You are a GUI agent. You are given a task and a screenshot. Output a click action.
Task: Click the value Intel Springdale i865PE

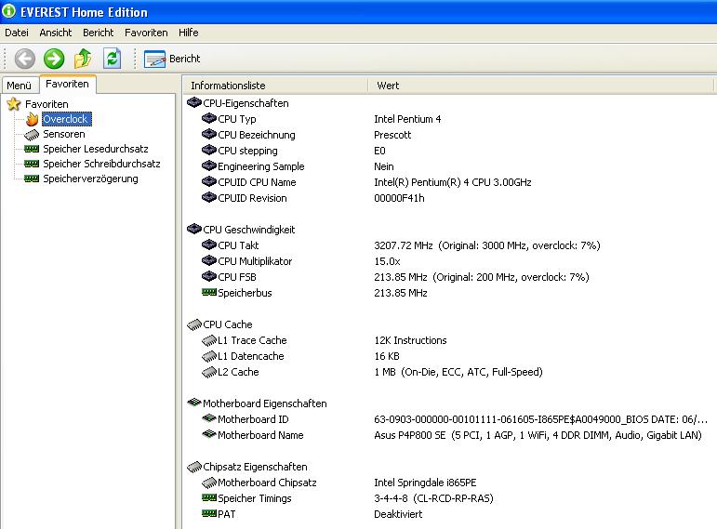tap(425, 483)
